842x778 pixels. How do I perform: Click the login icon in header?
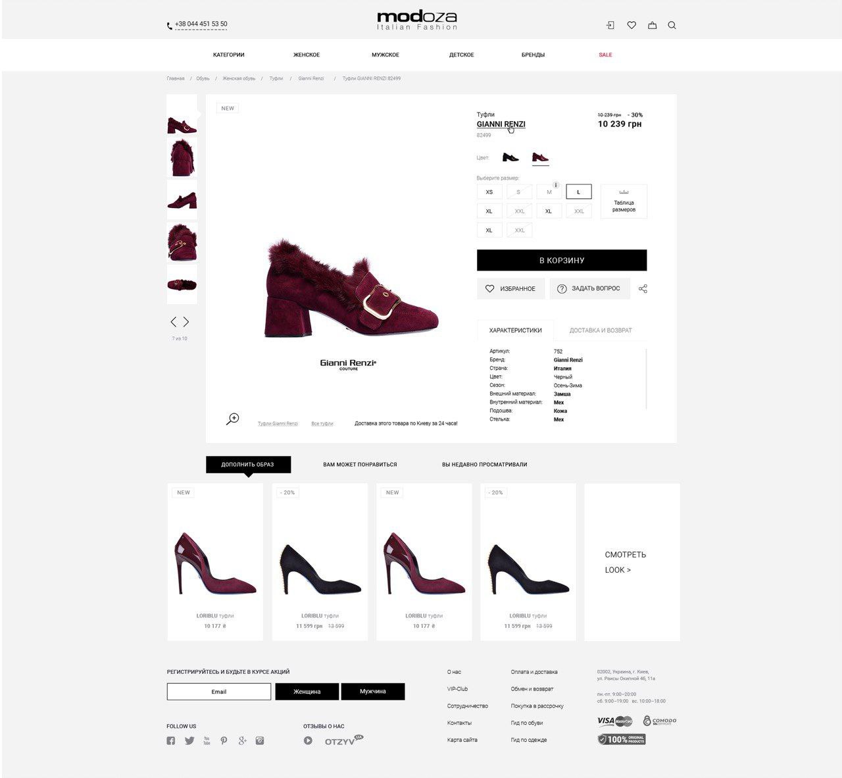coord(610,25)
